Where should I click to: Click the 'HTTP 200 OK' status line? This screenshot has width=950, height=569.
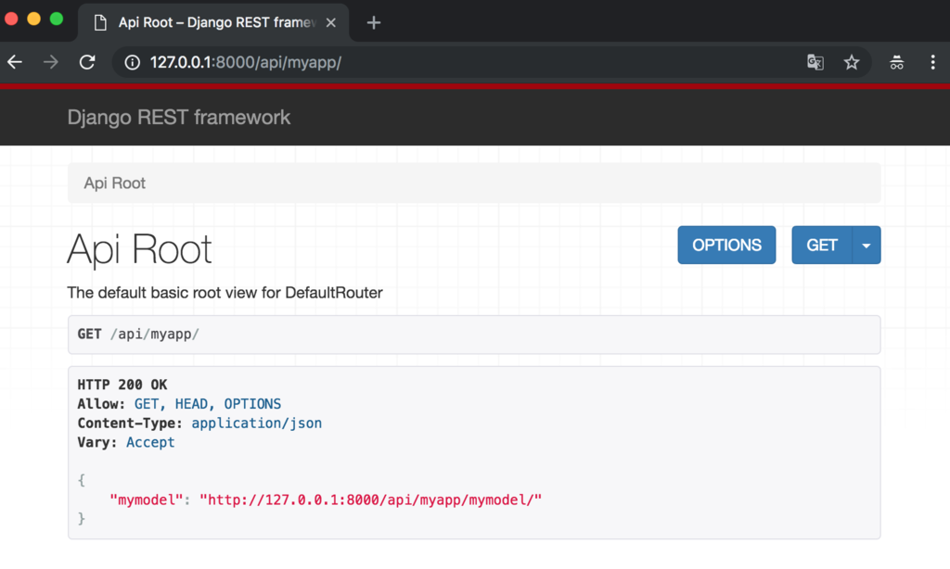pos(122,385)
